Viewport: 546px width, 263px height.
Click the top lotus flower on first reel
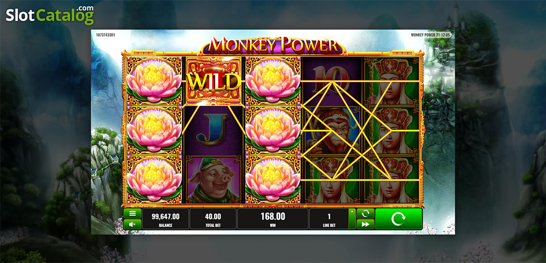(x=154, y=82)
